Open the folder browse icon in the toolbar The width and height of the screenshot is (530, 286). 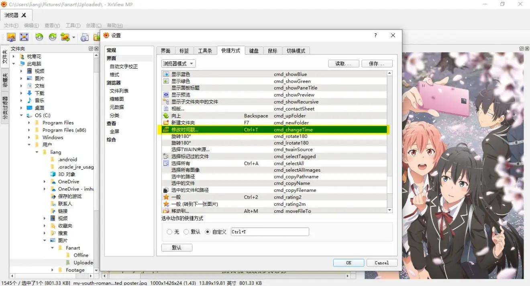pyautogui.click(x=97, y=37)
